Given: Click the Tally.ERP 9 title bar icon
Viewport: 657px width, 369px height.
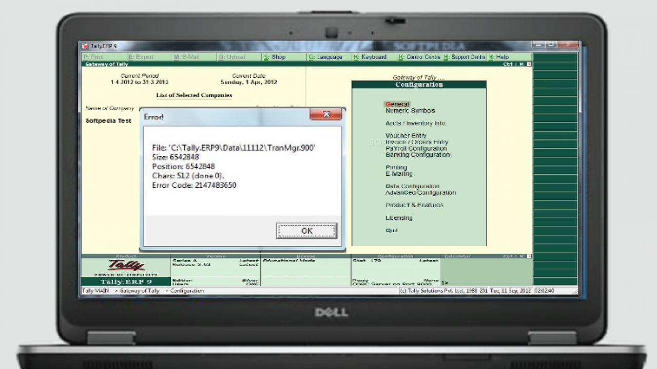Looking at the screenshot, I should click(85, 46).
